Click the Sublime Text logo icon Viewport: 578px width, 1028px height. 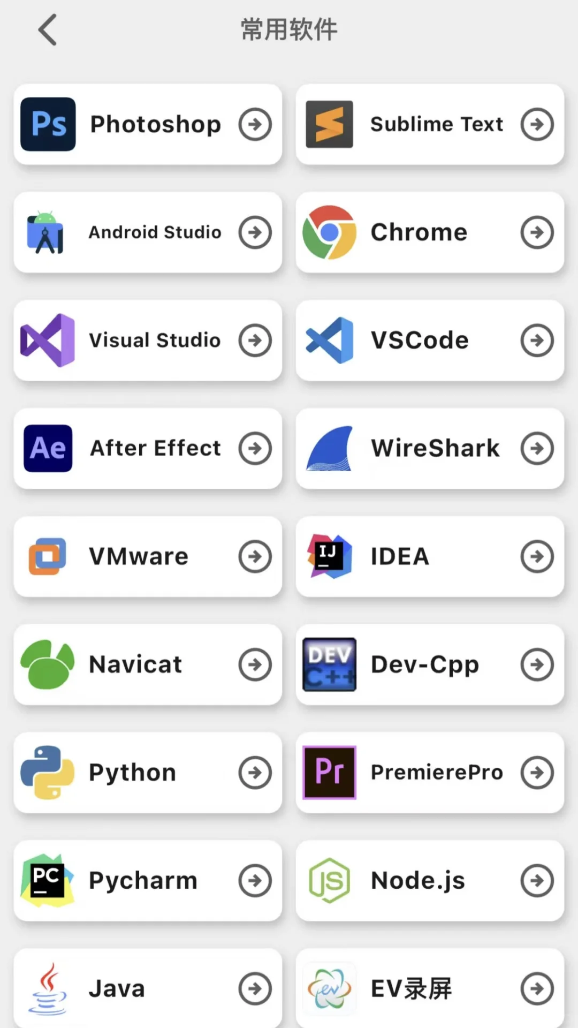click(x=329, y=124)
